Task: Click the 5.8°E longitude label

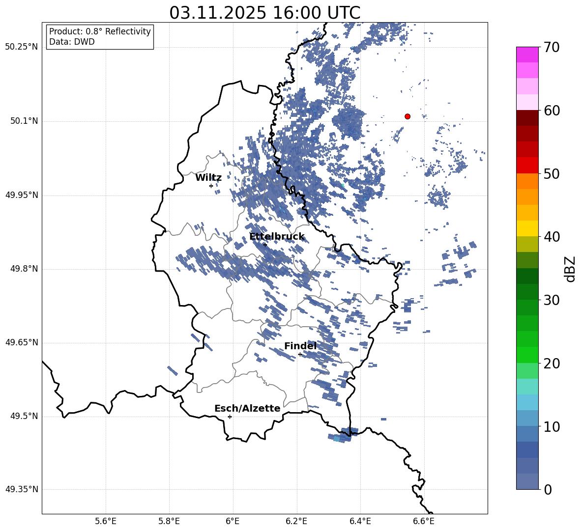Action: (x=169, y=521)
